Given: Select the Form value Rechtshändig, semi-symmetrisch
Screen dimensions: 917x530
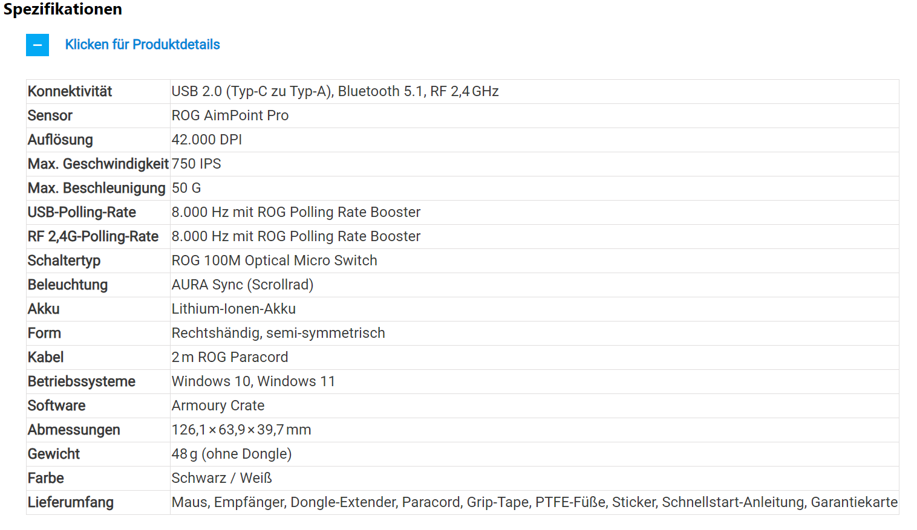Looking at the screenshot, I should pos(278,333).
